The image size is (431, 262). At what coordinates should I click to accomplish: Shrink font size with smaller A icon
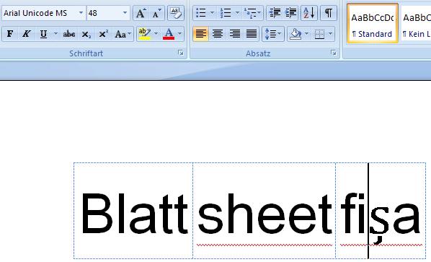[156, 13]
